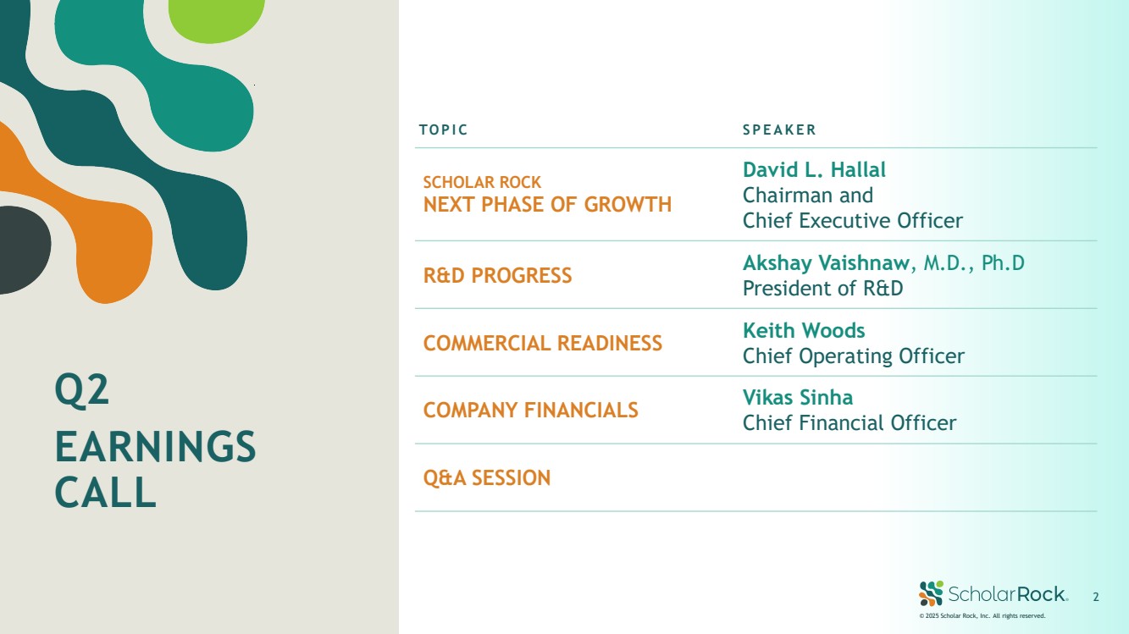Select the Q2 Earnings Call title
1129x634 pixels.
(x=155, y=442)
